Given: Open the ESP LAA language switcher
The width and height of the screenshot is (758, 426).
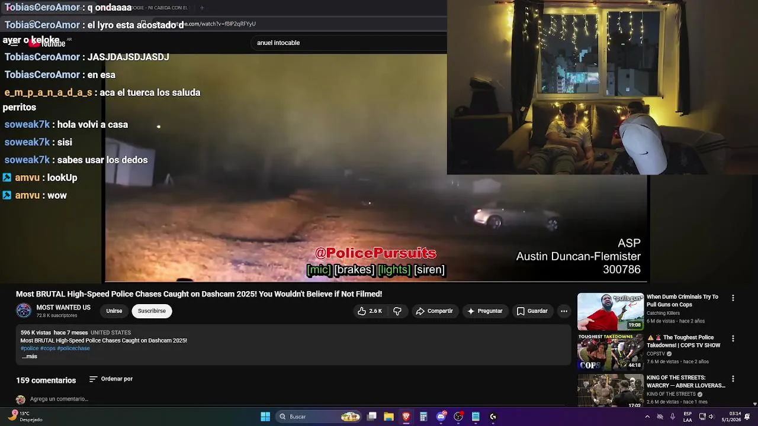Looking at the screenshot, I should 688,417.
